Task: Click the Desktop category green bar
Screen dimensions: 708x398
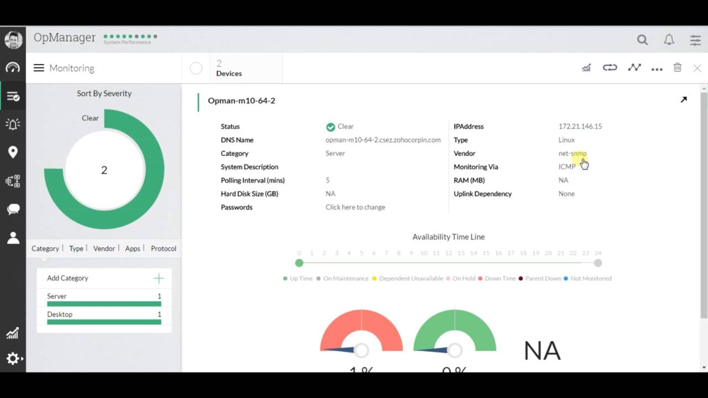Action: click(x=104, y=322)
